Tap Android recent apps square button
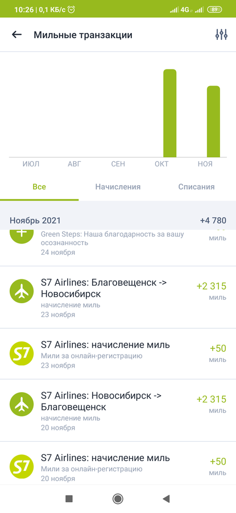236x513 pixels. (x=69, y=499)
